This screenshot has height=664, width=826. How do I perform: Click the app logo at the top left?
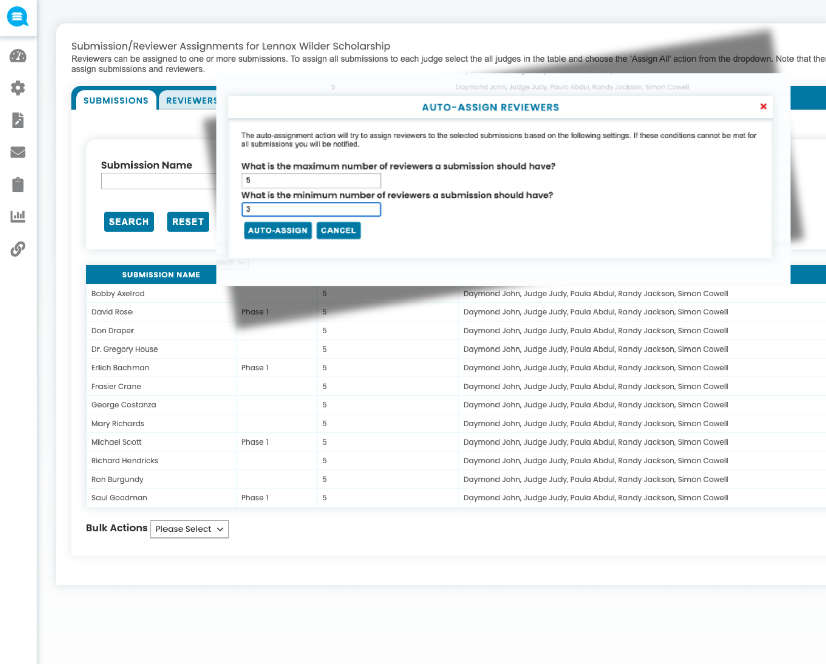click(18, 17)
